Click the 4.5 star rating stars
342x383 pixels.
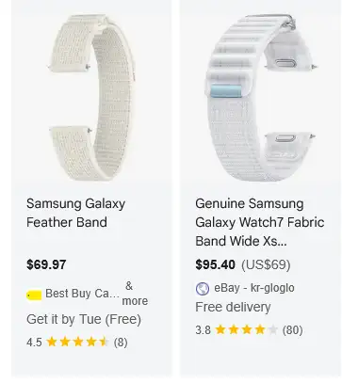(x=77, y=342)
